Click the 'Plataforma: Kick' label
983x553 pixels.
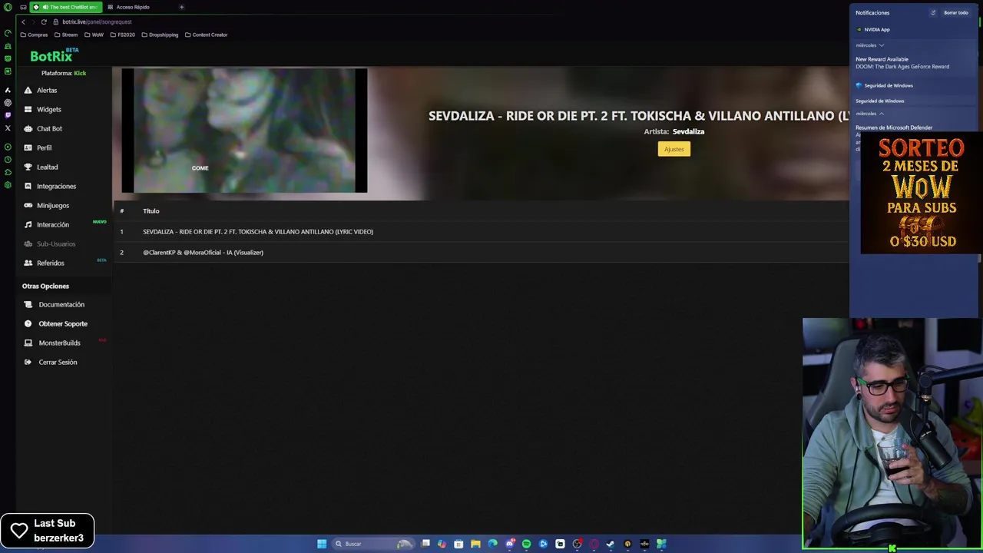(64, 73)
